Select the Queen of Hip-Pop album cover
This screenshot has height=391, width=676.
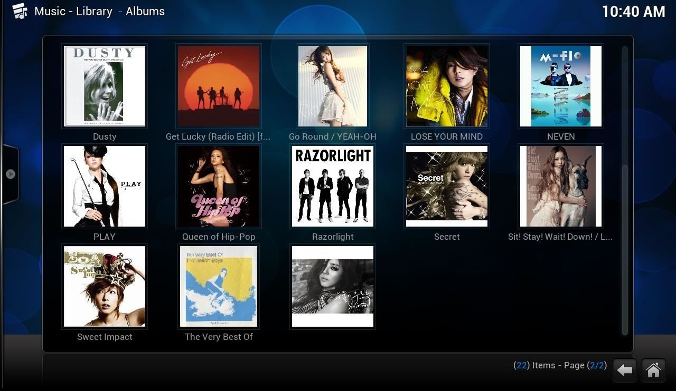219,186
